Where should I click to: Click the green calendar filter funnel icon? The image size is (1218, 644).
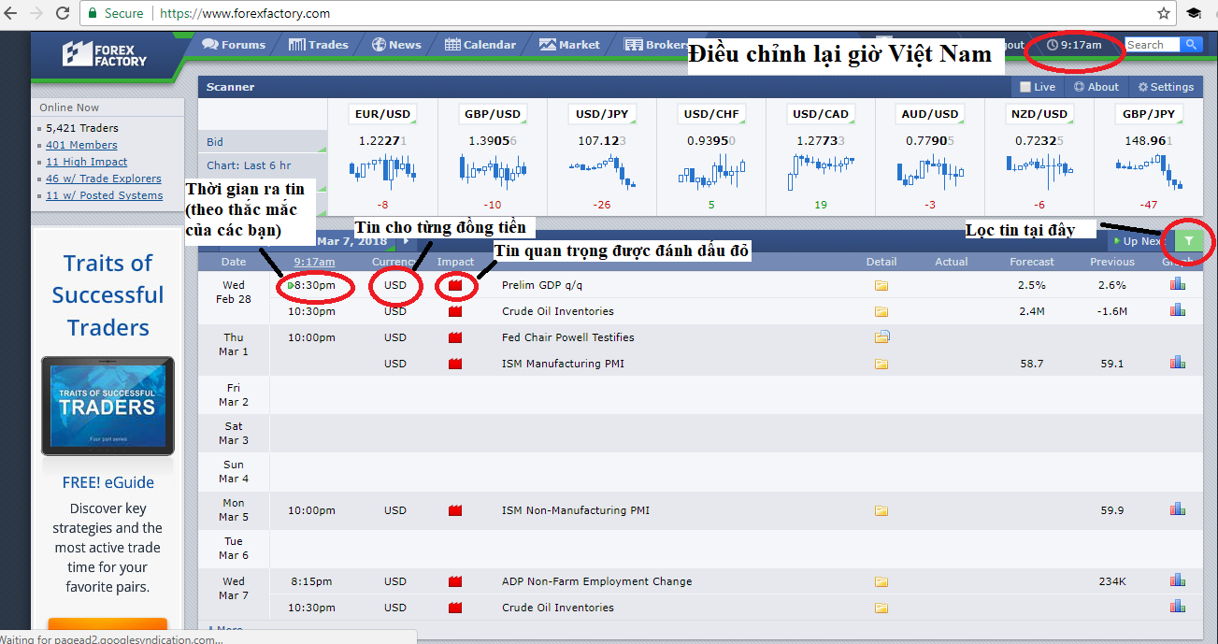[1188, 241]
